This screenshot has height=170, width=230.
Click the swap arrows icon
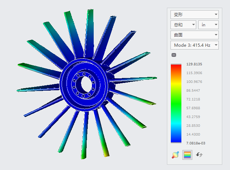pos(199,155)
